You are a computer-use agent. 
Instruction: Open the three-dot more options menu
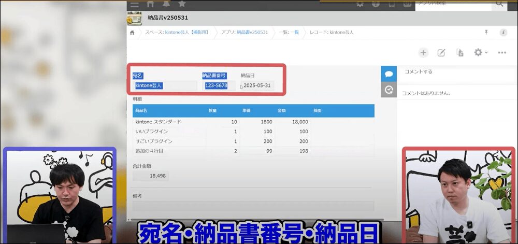click(502, 52)
